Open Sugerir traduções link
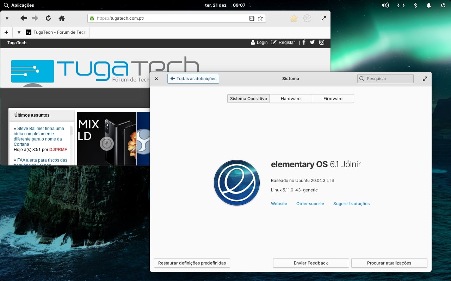Screen dimensions: 451x281 point(351,204)
